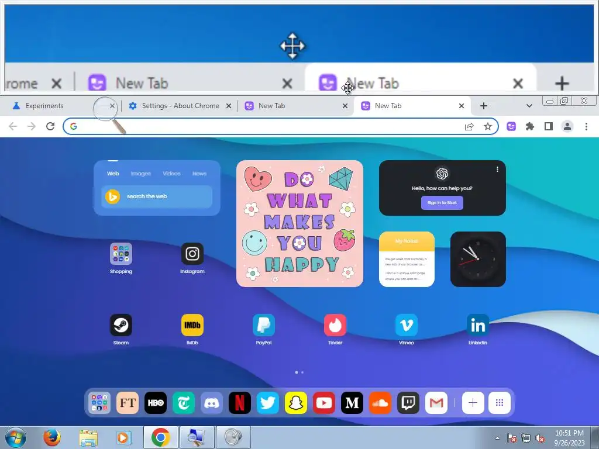Select the News search tab
Image resolution: width=599 pixels, height=449 pixels.
coord(199,173)
